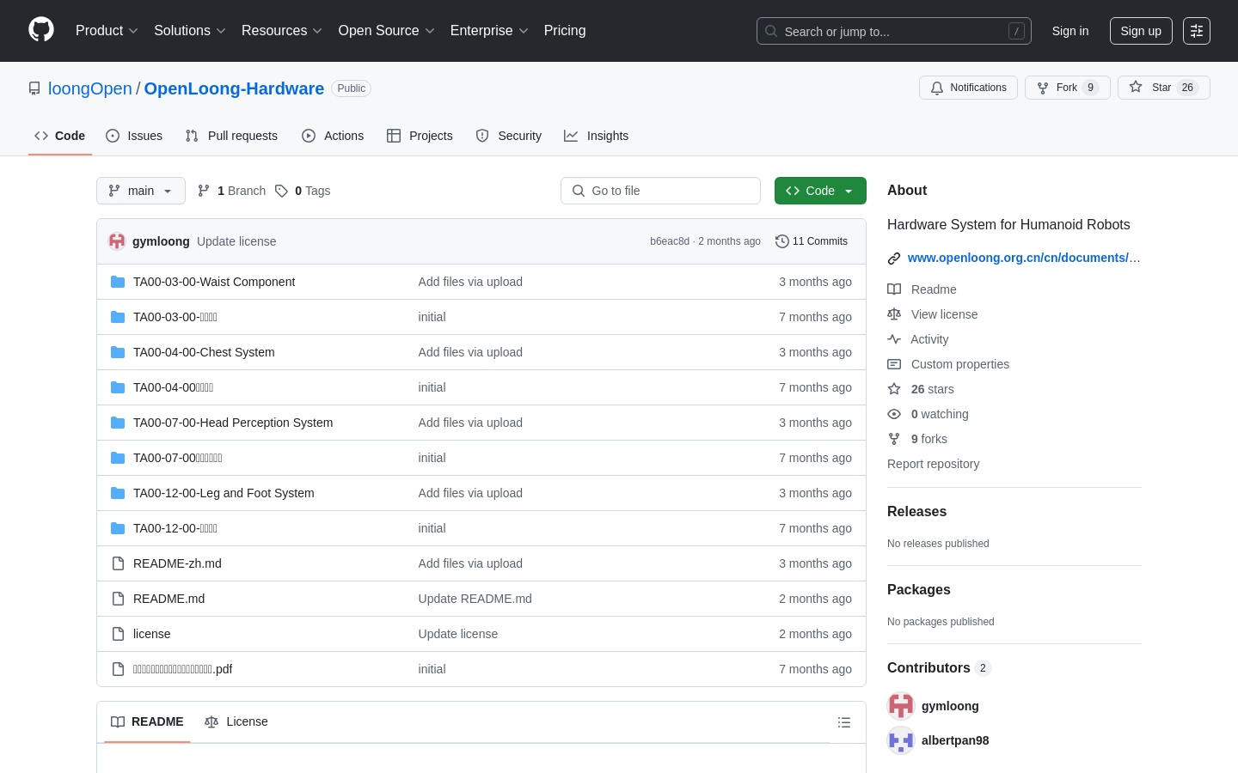Open the README outline list icon
The height and width of the screenshot is (773, 1238).
pos(844,722)
